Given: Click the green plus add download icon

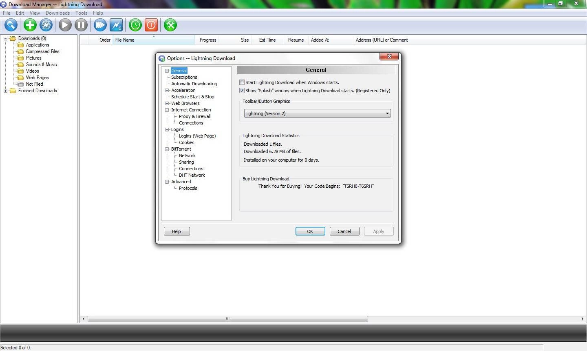Looking at the screenshot, I should (30, 25).
